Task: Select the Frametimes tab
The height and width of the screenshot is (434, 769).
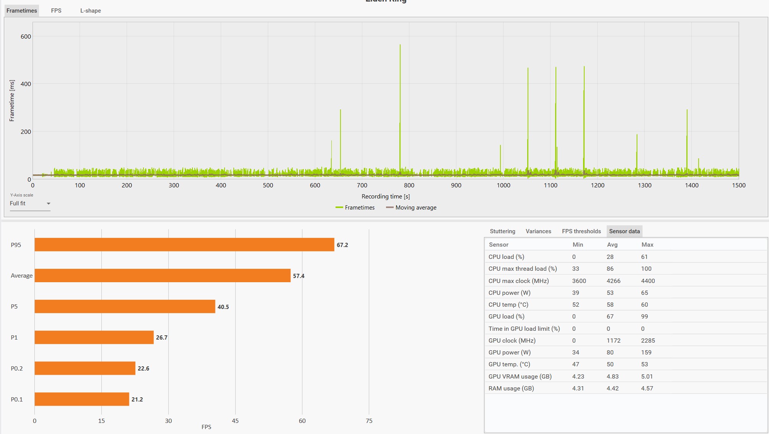Action: tap(22, 11)
